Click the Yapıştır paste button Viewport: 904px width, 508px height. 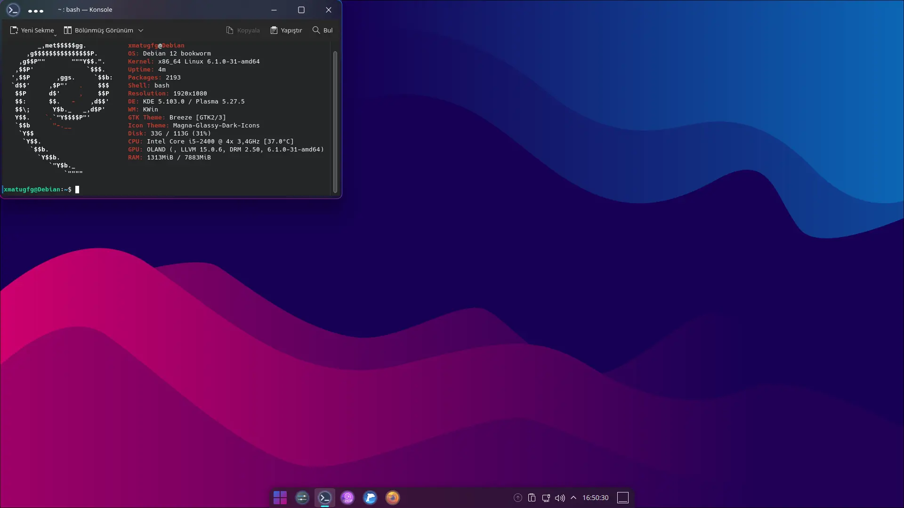pyautogui.click(x=286, y=30)
